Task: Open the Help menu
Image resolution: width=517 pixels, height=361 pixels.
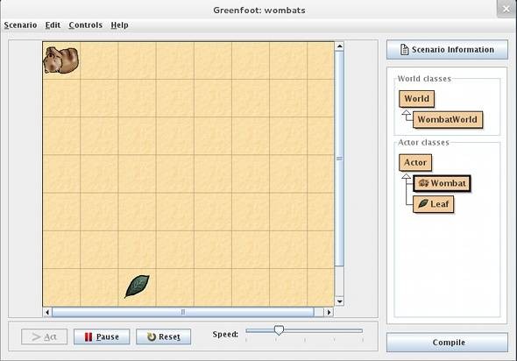Action: coord(119,25)
